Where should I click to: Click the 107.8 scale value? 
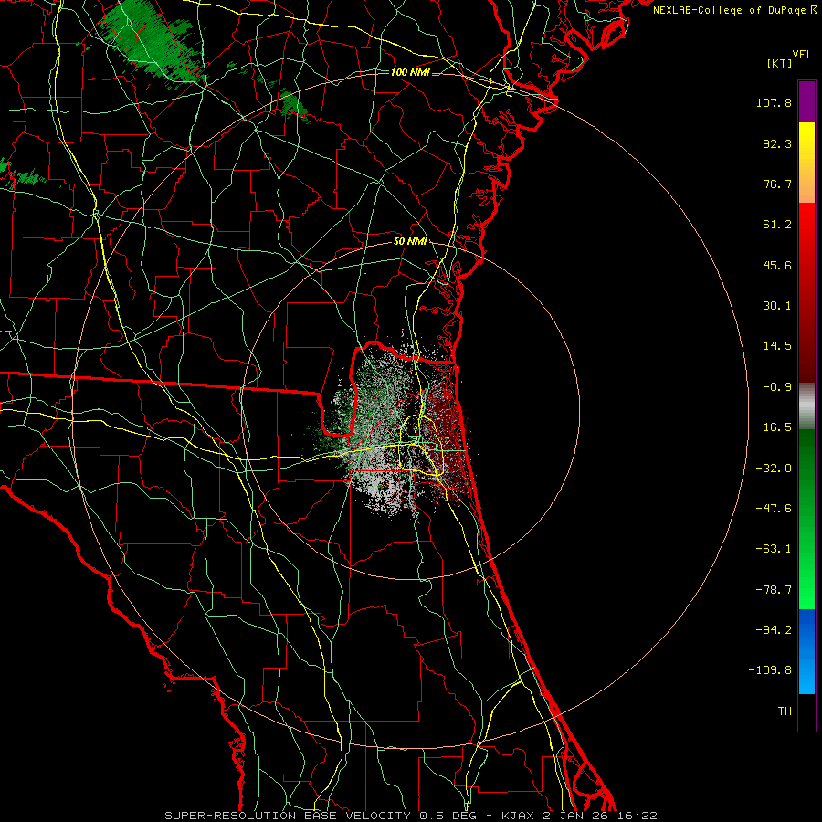774,102
